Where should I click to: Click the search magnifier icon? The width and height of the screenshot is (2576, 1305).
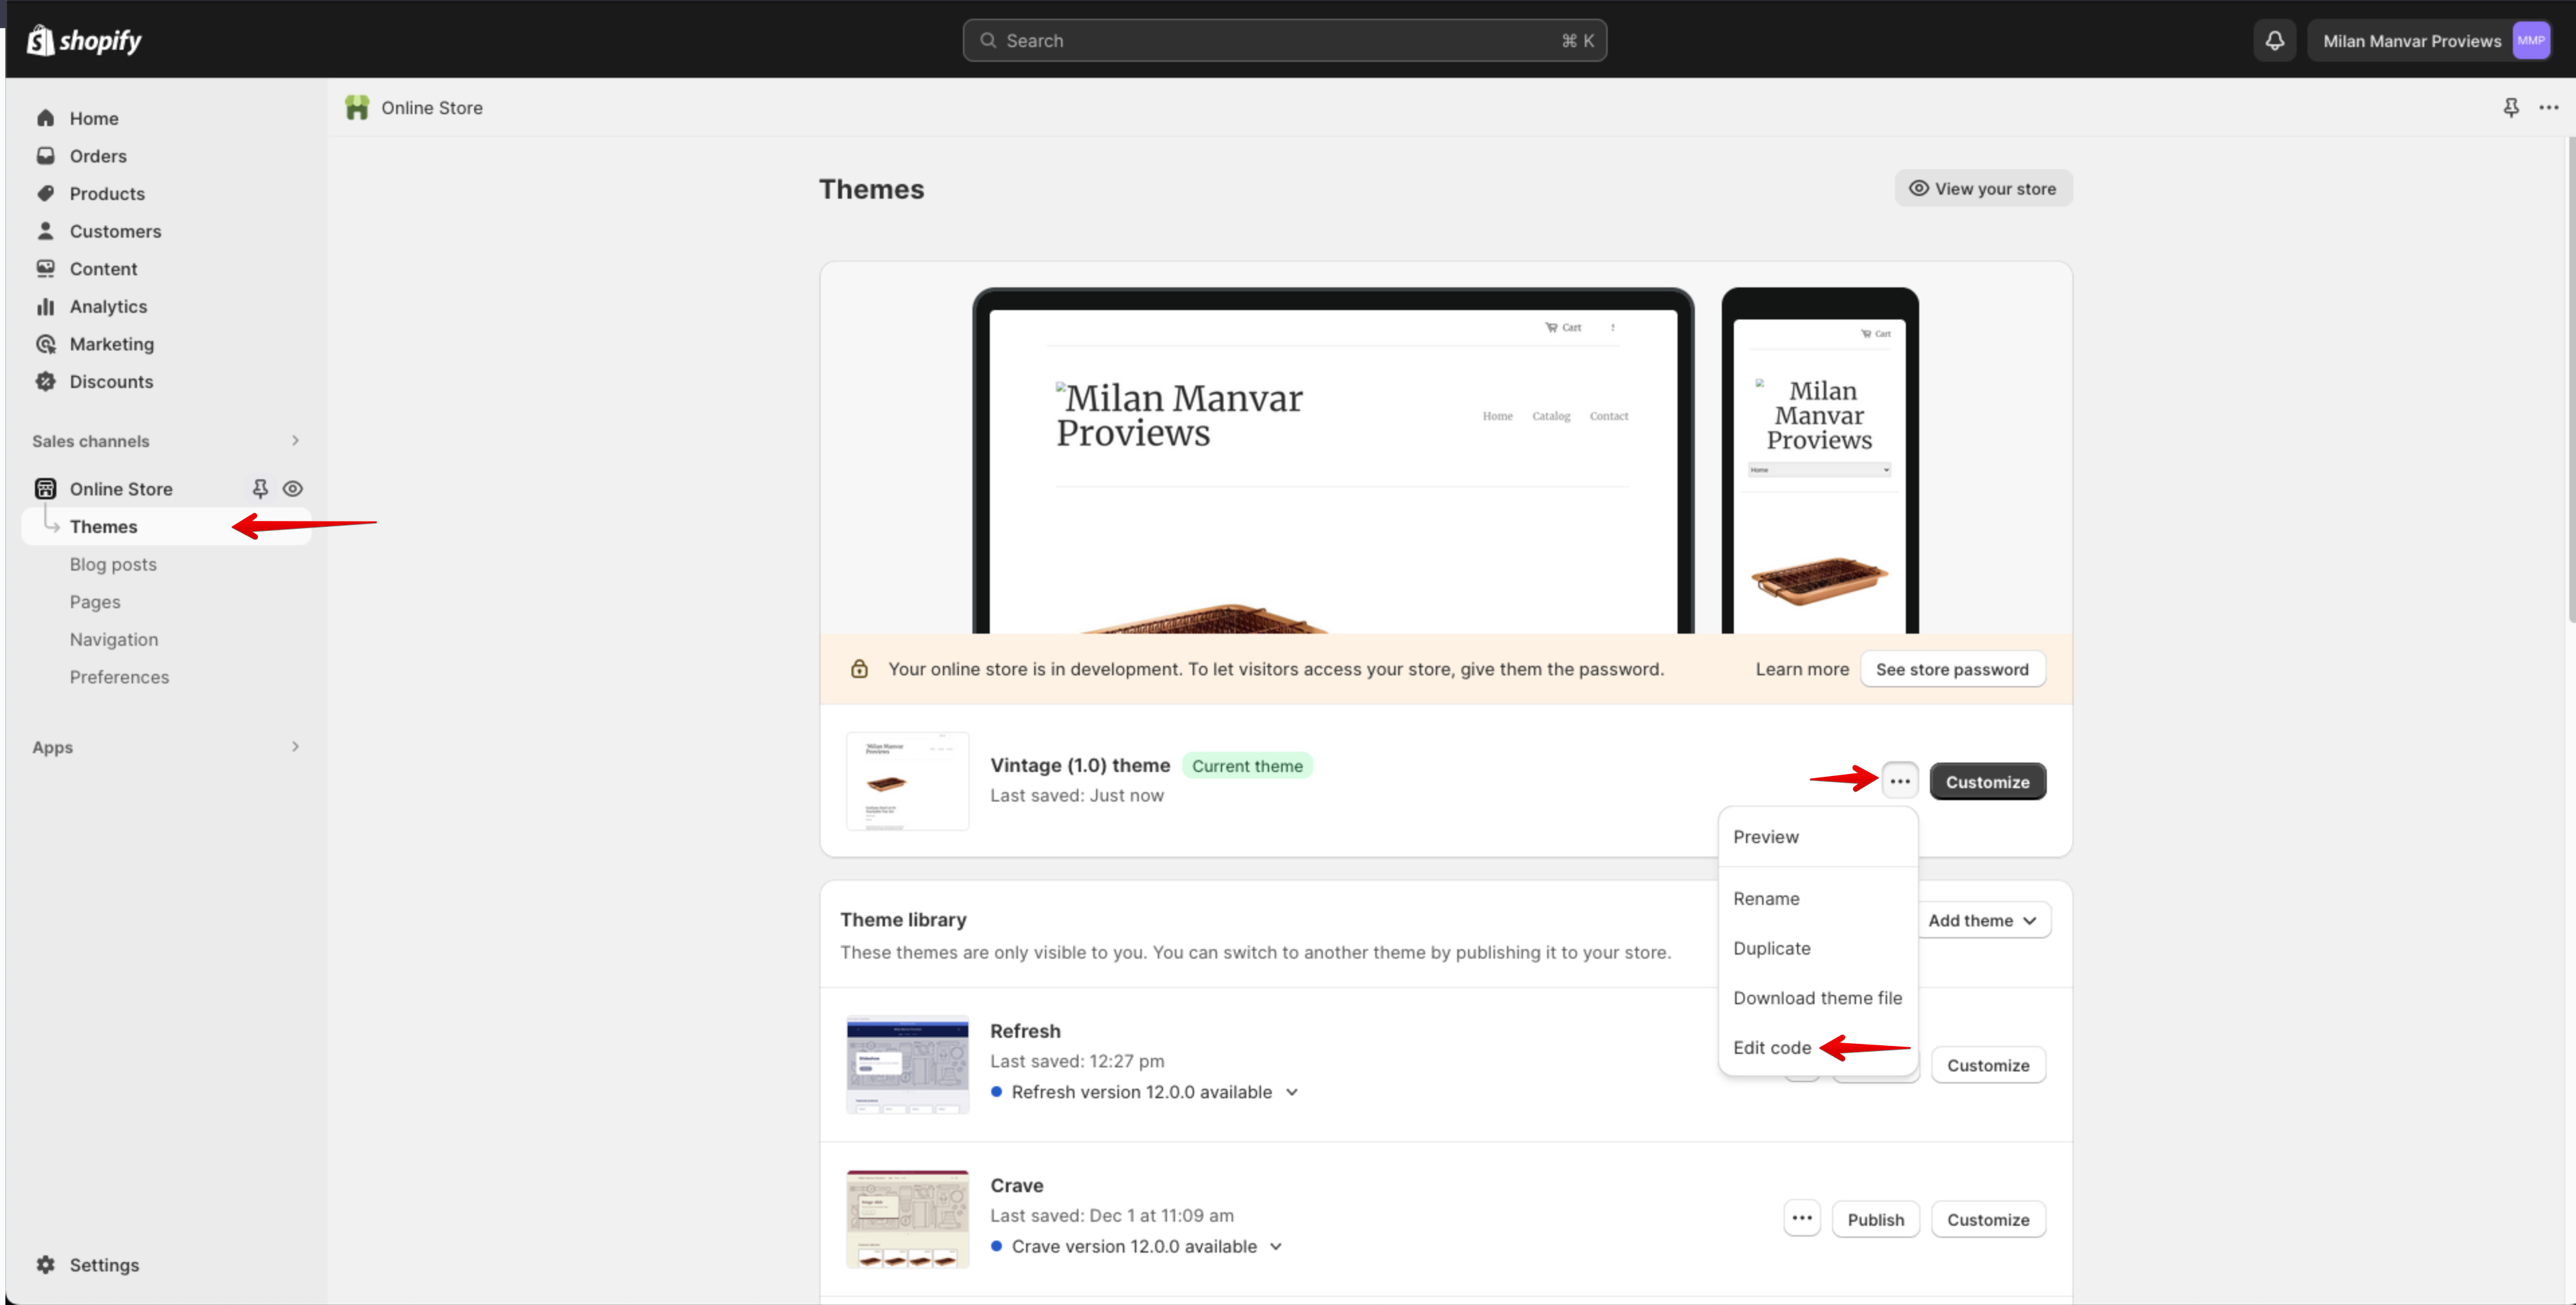coord(987,40)
